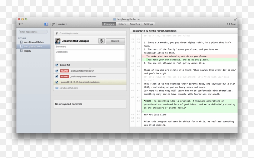Uncheck the _drafts/revparse.markdown checkbox

(57, 76)
